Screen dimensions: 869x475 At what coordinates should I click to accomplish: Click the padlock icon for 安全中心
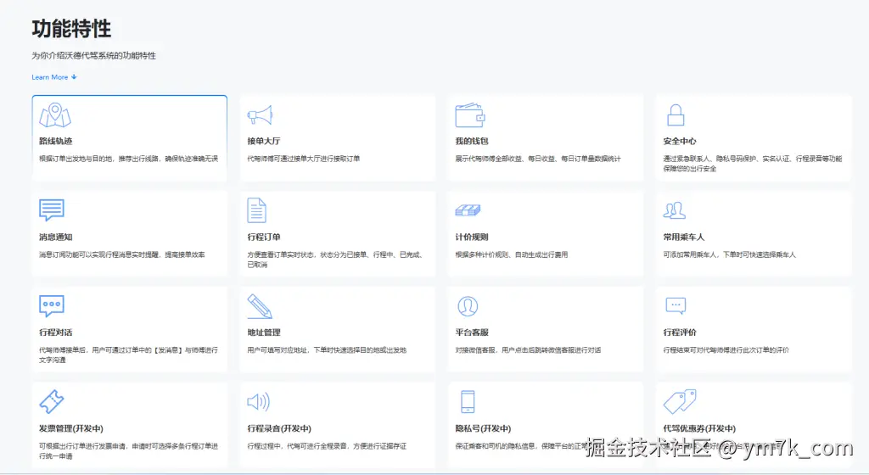pos(675,115)
